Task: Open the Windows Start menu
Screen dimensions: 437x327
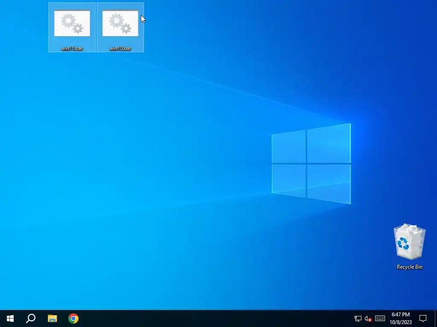Action: 10,318
